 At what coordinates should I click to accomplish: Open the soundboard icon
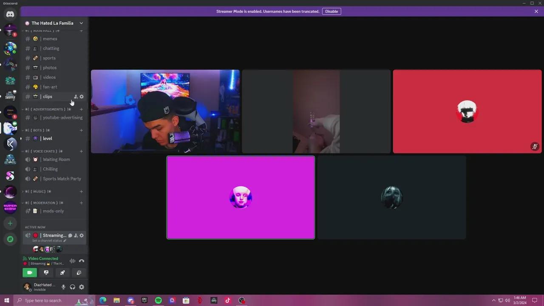click(x=79, y=272)
